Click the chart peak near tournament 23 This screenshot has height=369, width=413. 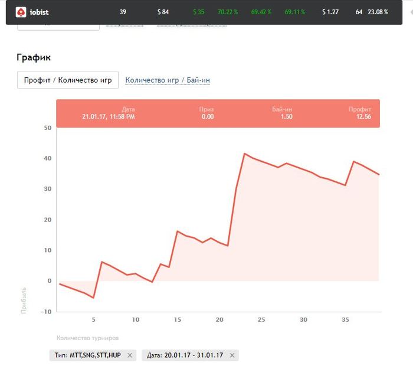point(244,154)
